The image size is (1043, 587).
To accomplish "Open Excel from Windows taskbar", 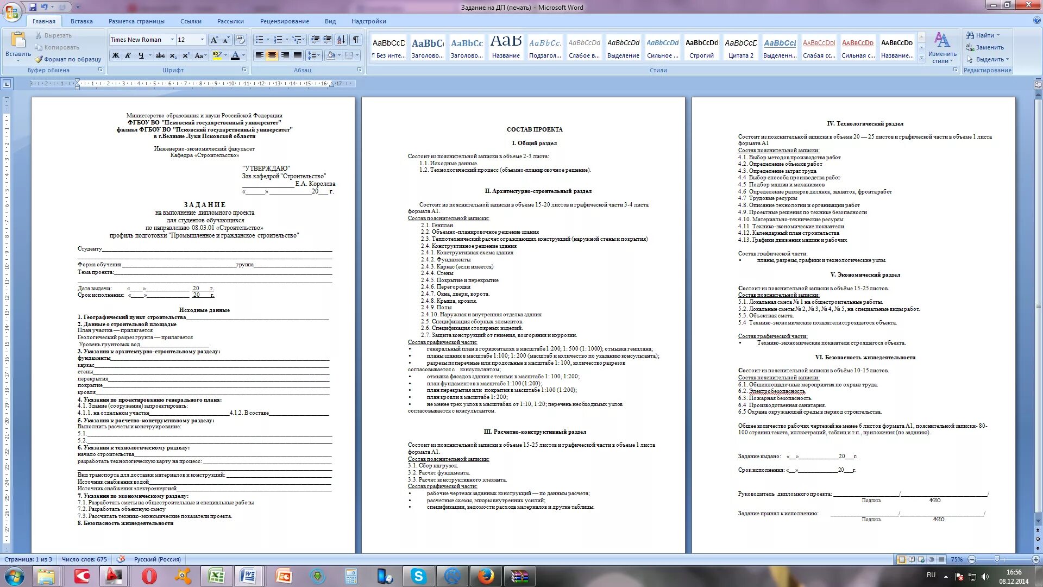I will (216, 576).
